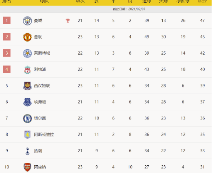Viewport: 212px width, 173px height.
Task: Open the Leicester City badge icon
Action: (27, 53)
